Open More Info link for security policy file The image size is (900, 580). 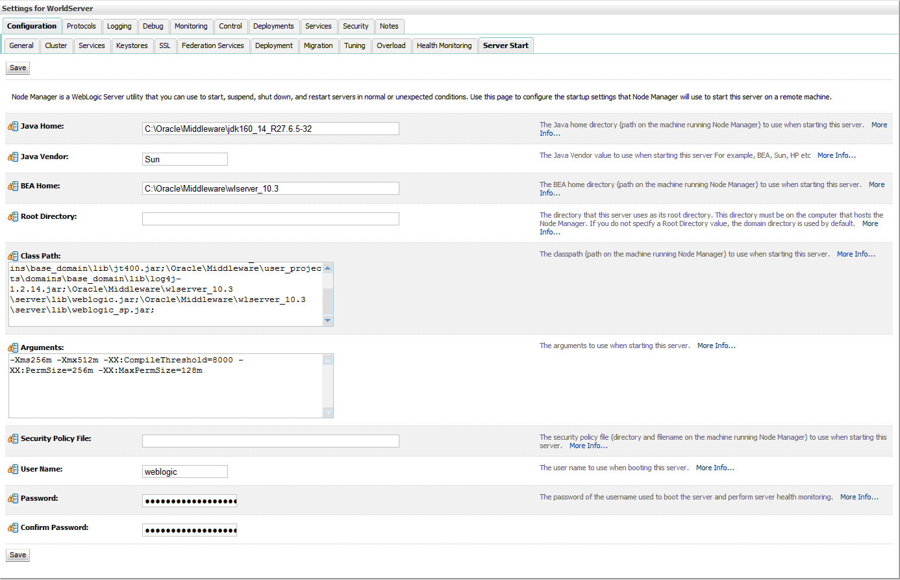point(588,446)
